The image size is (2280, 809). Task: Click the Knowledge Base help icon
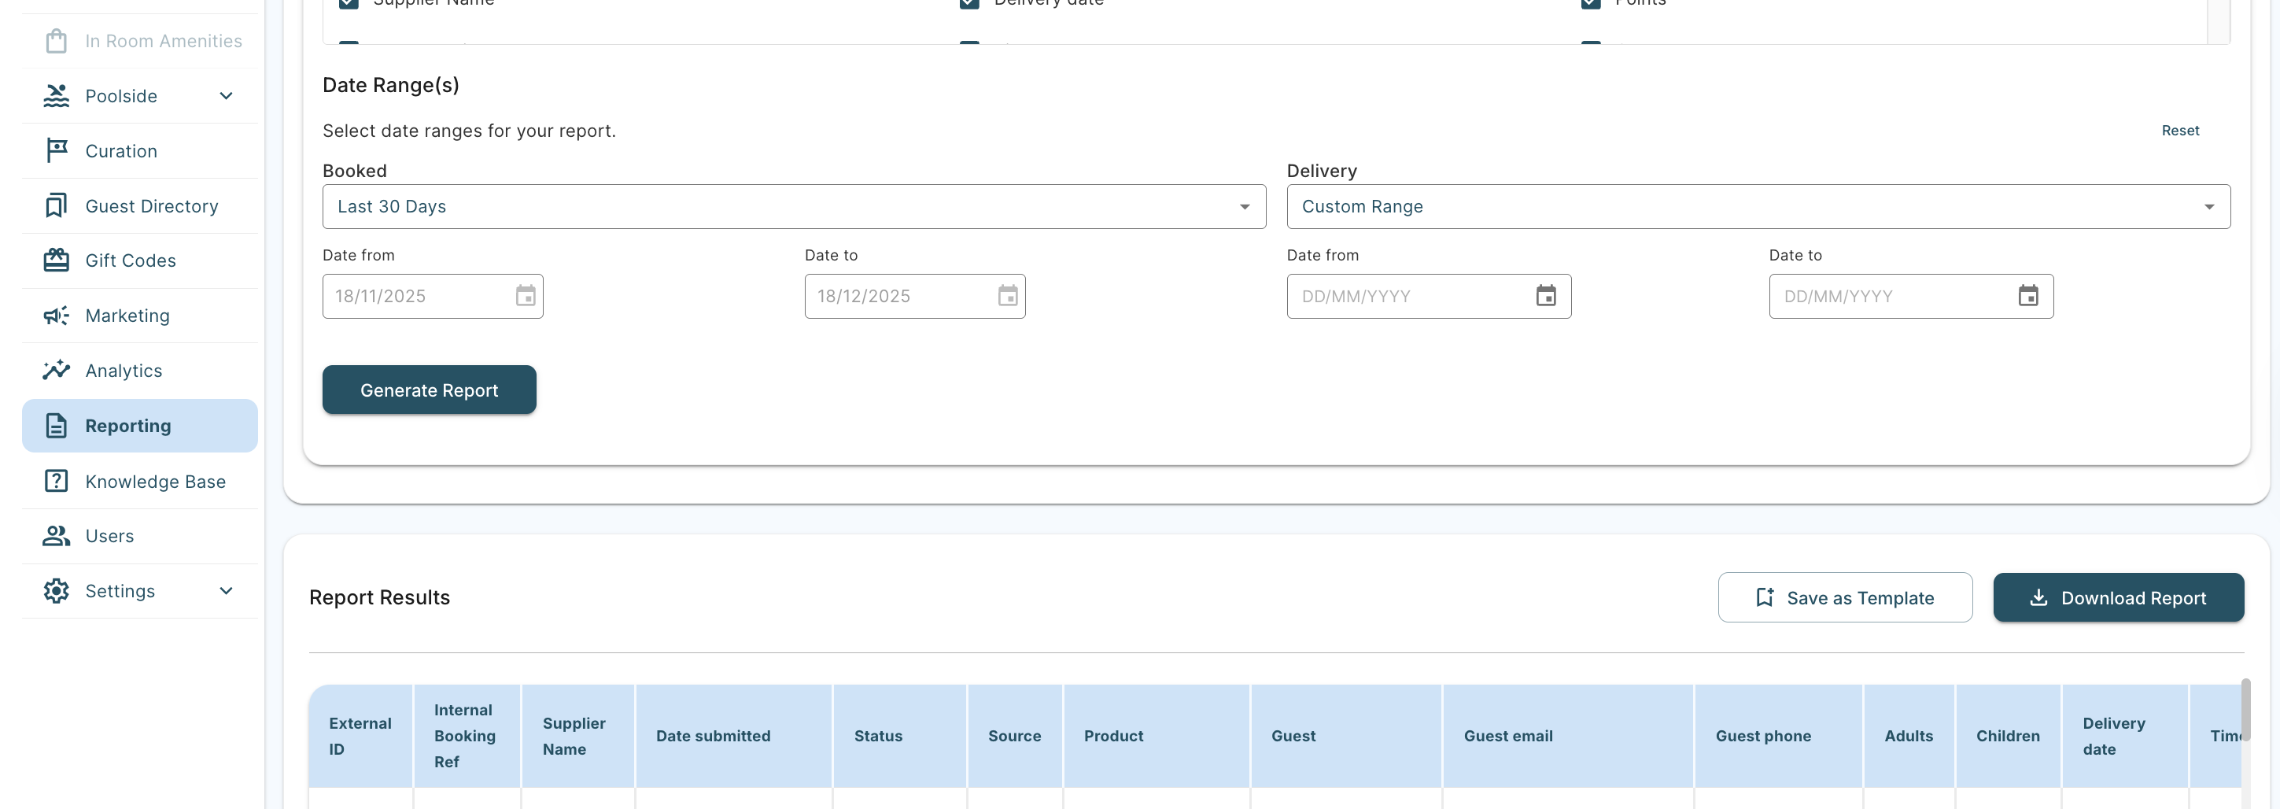[57, 481]
